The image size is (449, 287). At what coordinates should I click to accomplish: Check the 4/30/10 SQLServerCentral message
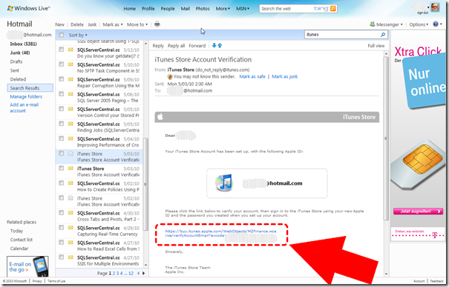[x=62, y=212]
